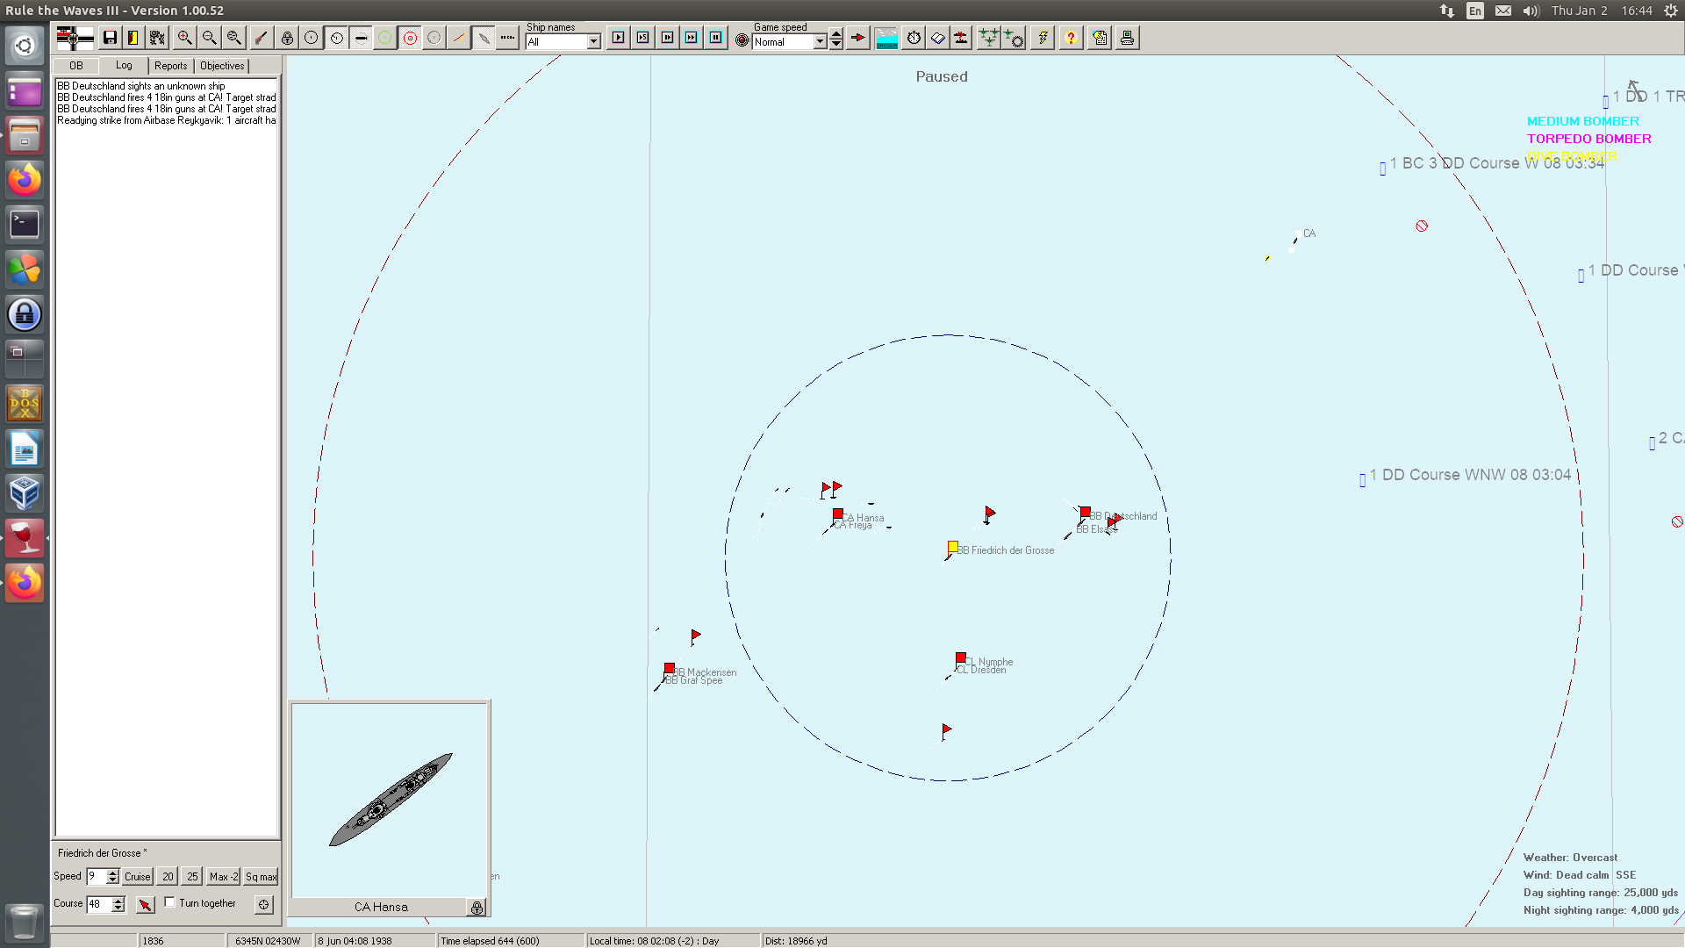The height and width of the screenshot is (948, 1685).
Task: Click the play one step button
Action: pos(619,38)
